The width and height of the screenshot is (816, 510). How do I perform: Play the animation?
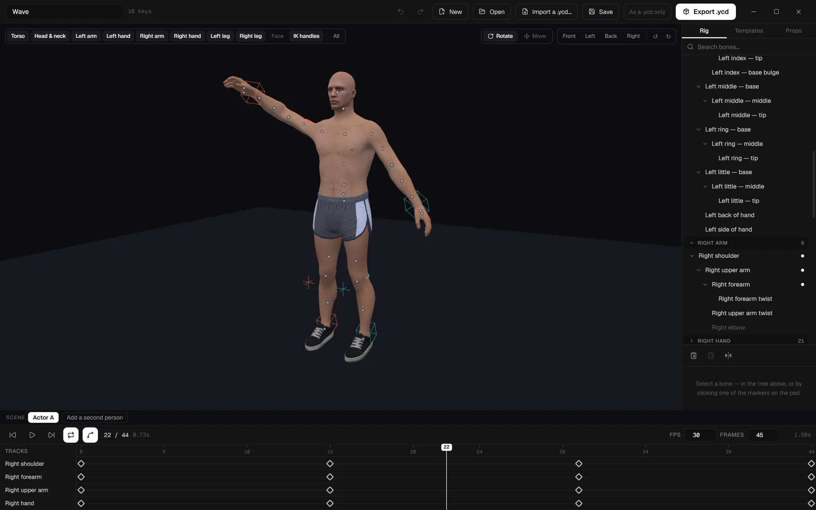(x=32, y=435)
